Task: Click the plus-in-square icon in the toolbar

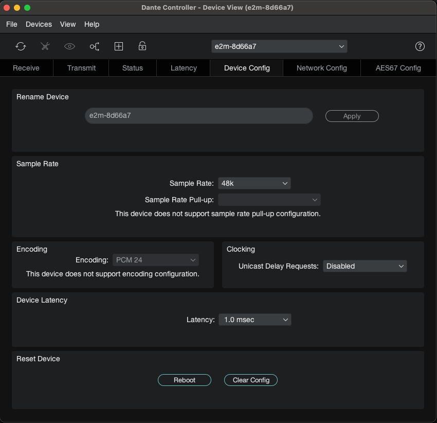Action: point(119,46)
